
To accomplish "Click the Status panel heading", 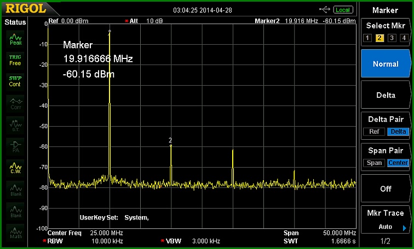I will 15,22.
